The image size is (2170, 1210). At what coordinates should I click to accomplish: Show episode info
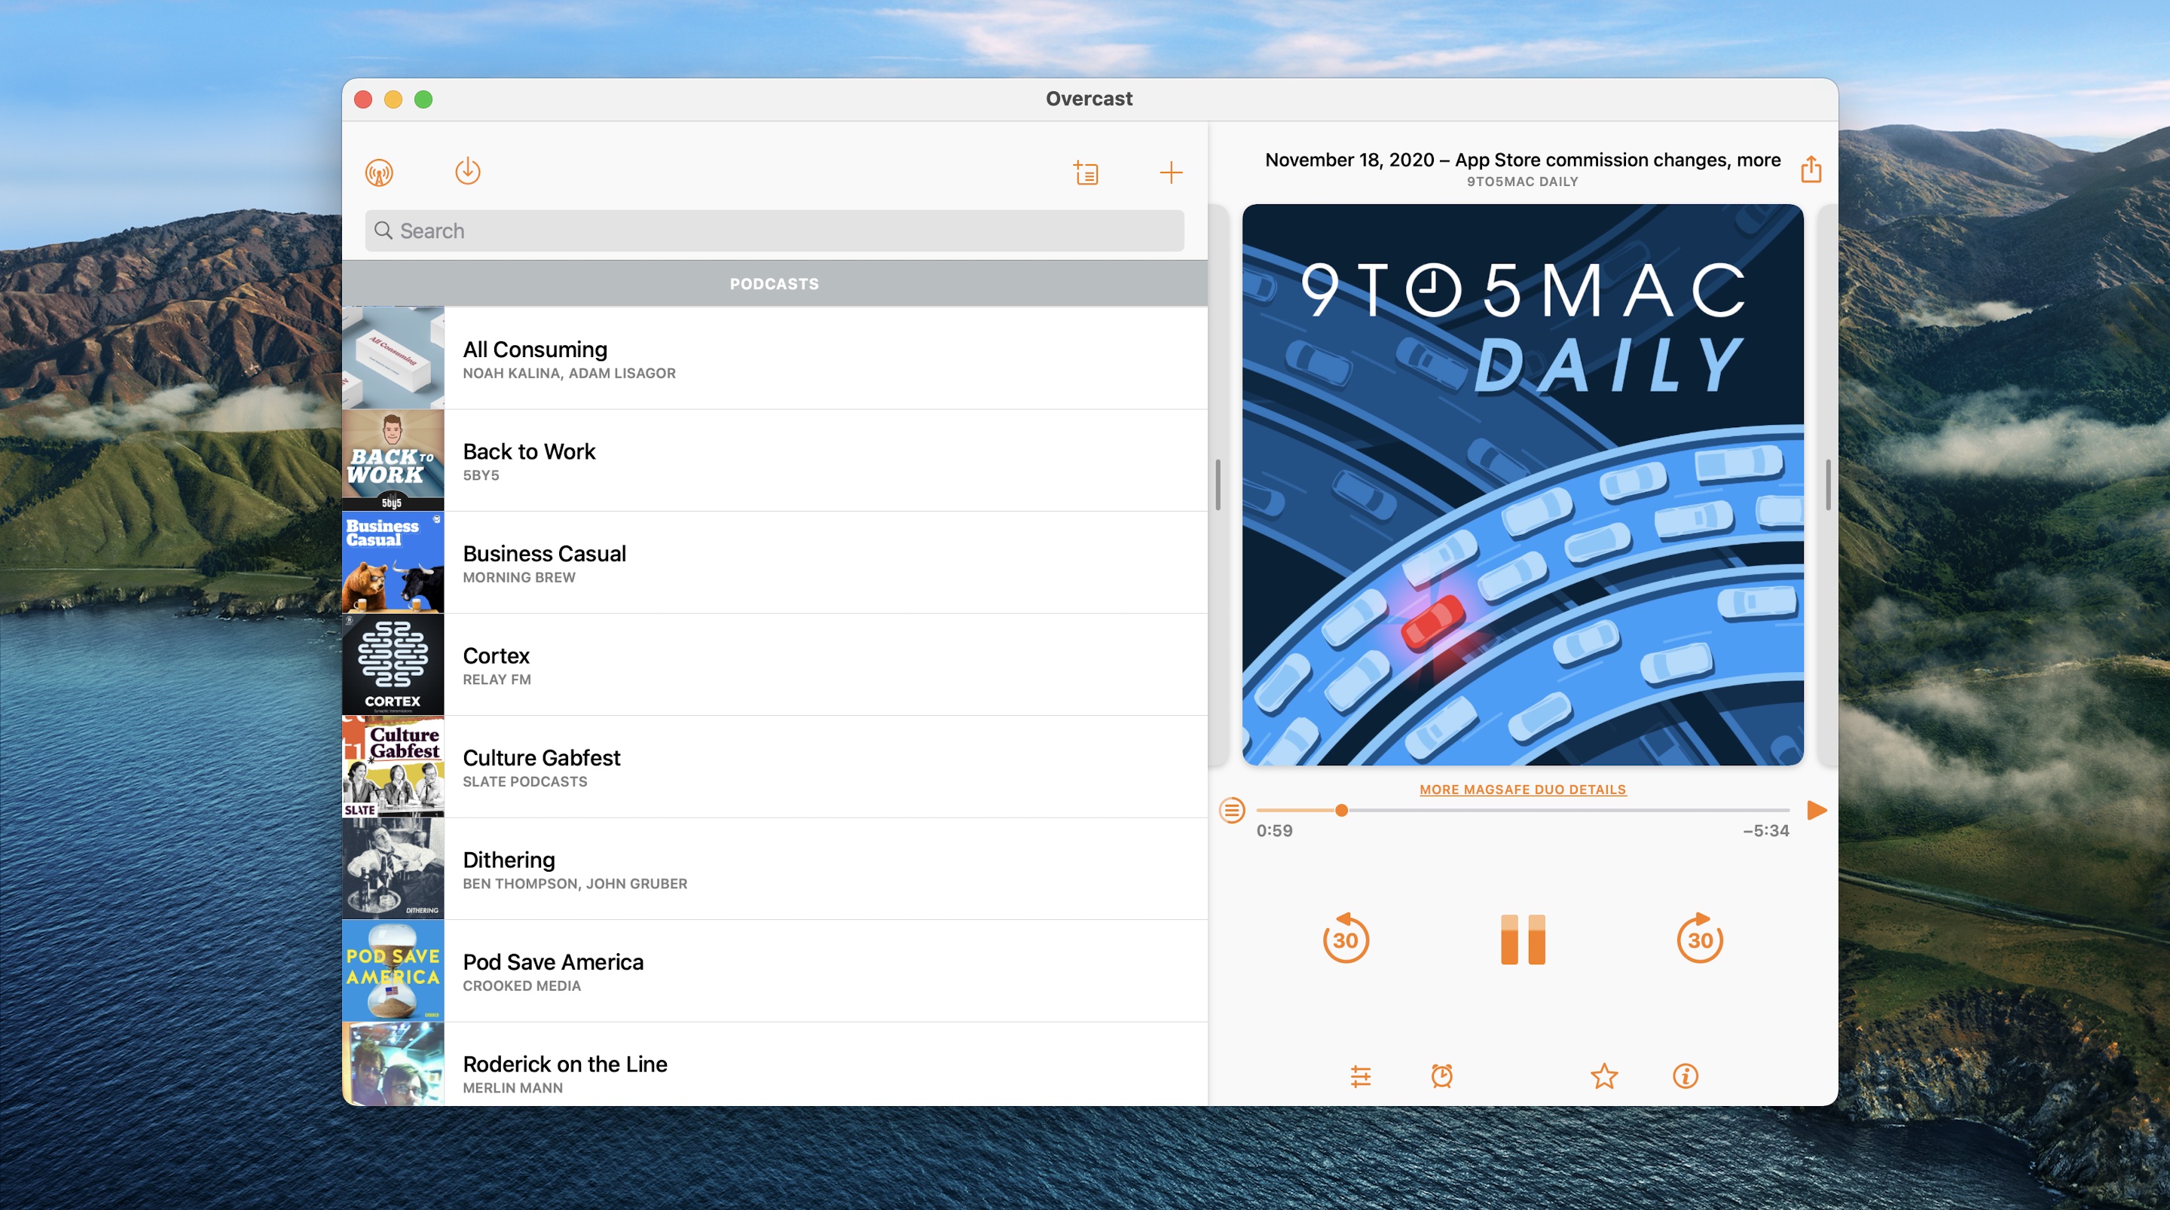point(1685,1076)
